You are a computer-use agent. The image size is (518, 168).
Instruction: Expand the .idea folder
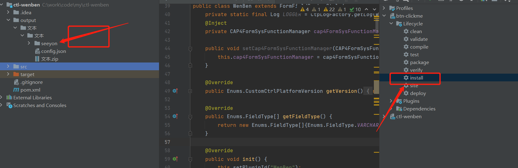[x=8, y=12]
